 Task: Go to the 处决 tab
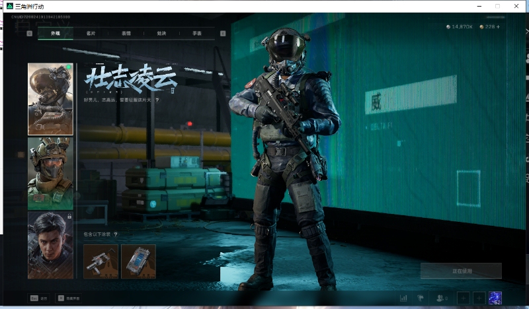(161, 34)
